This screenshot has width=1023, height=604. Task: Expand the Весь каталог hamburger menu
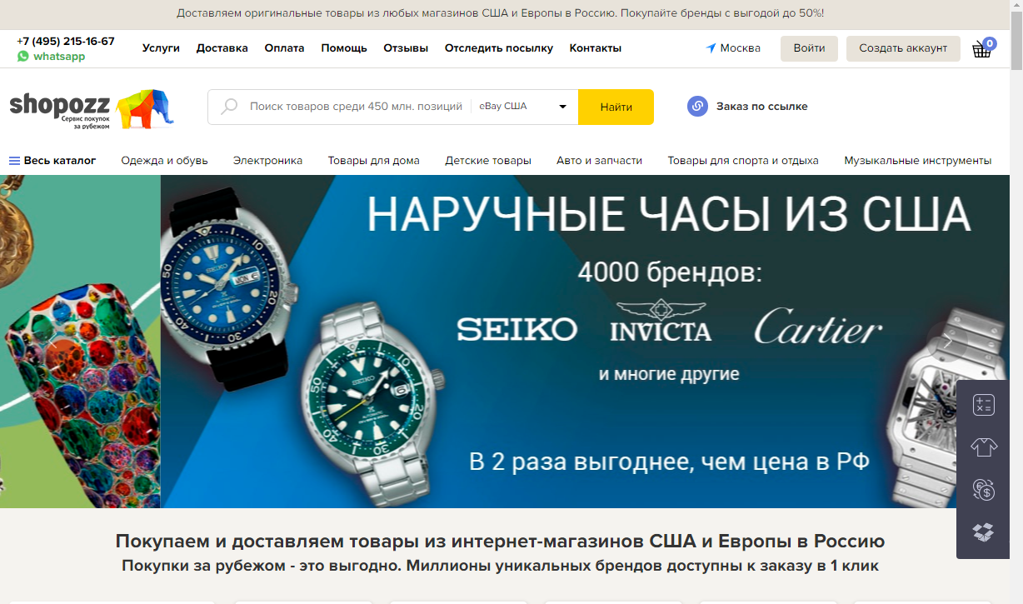(14, 161)
